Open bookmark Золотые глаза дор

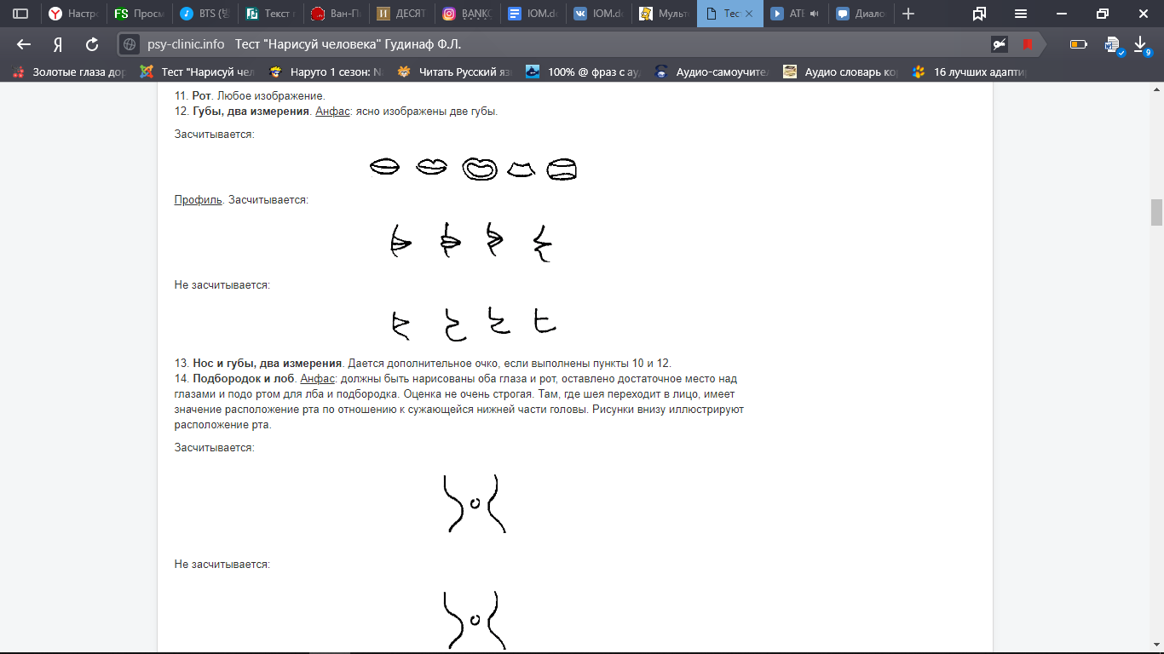click(69, 72)
